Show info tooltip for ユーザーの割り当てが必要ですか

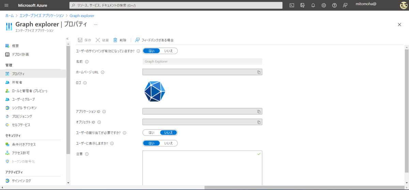[124, 133]
